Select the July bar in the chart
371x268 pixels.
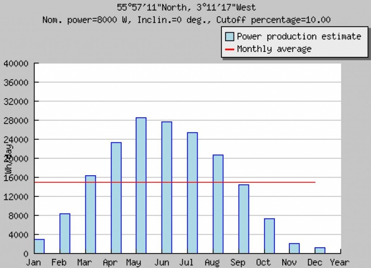(192, 193)
